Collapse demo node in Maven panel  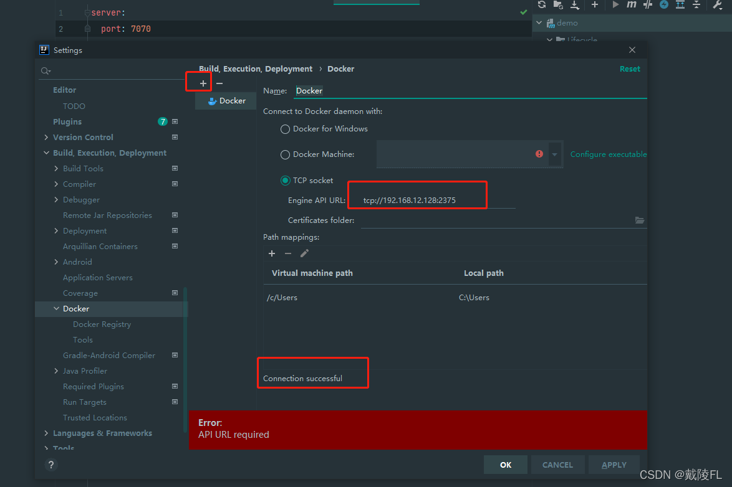pos(539,23)
